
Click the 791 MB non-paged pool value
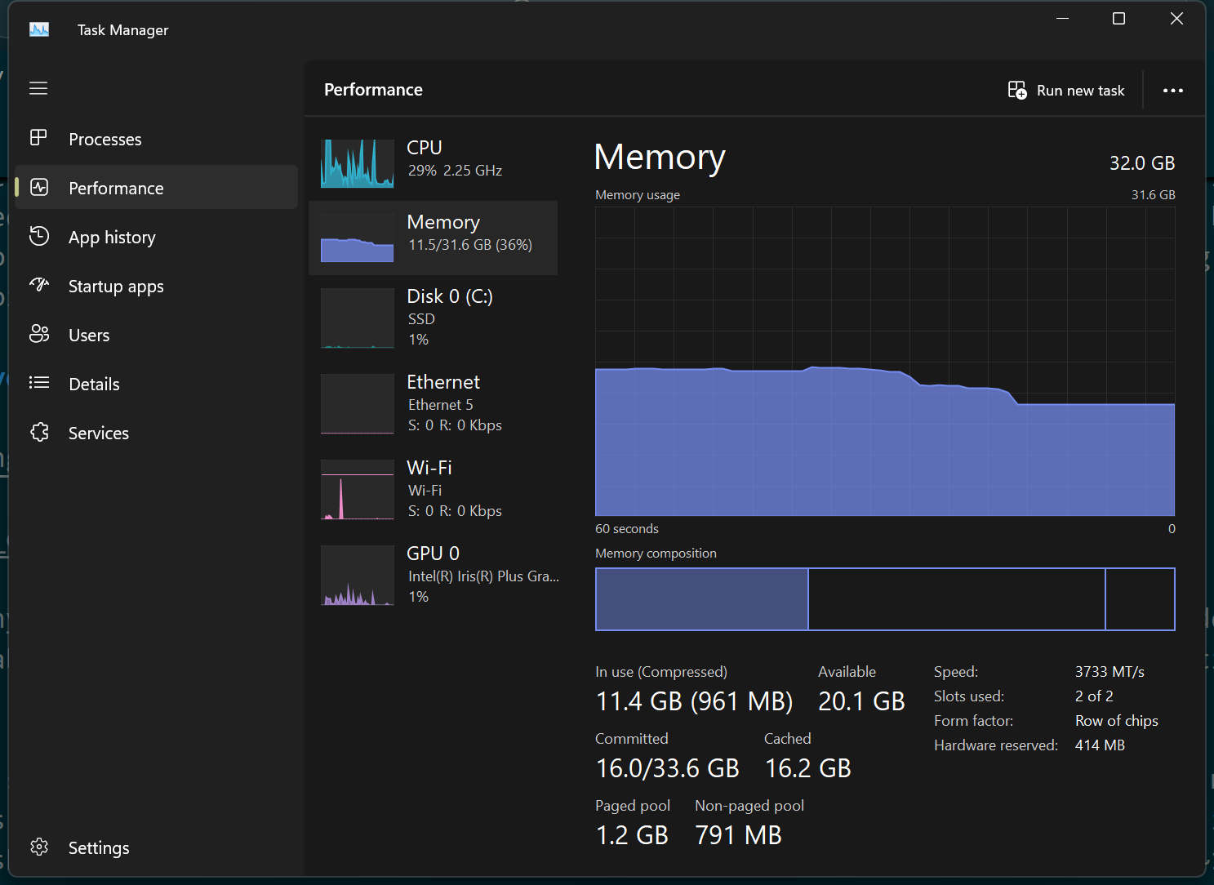tap(738, 835)
